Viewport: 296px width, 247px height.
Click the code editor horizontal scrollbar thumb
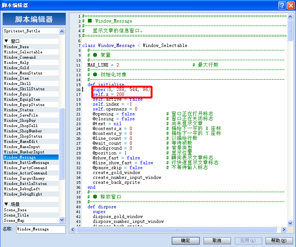tap(177, 230)
